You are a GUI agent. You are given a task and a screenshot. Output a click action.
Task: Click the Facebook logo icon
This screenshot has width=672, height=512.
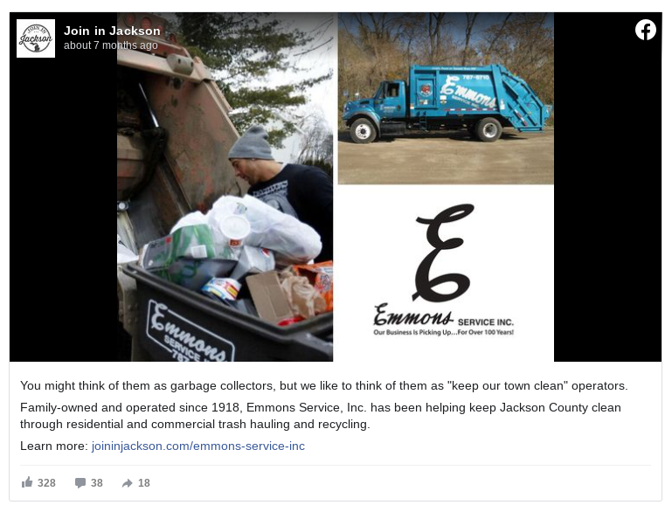[646, 30]
